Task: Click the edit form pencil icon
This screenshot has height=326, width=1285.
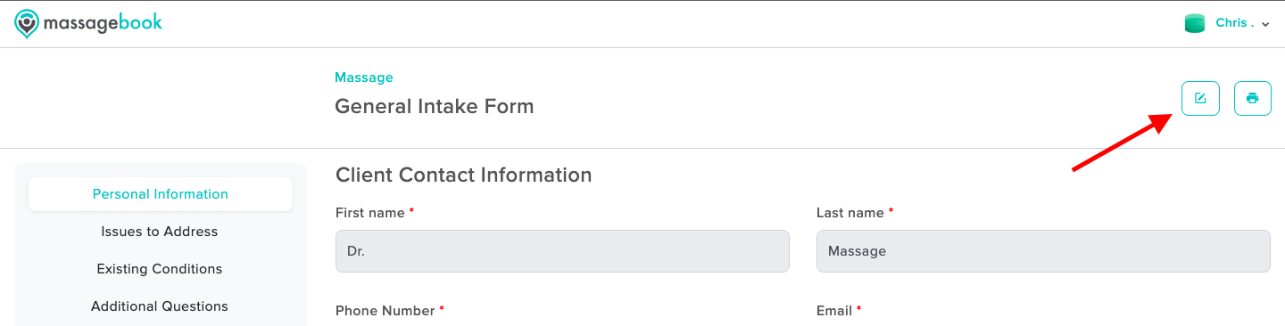Action: (x=1200, y=98)
